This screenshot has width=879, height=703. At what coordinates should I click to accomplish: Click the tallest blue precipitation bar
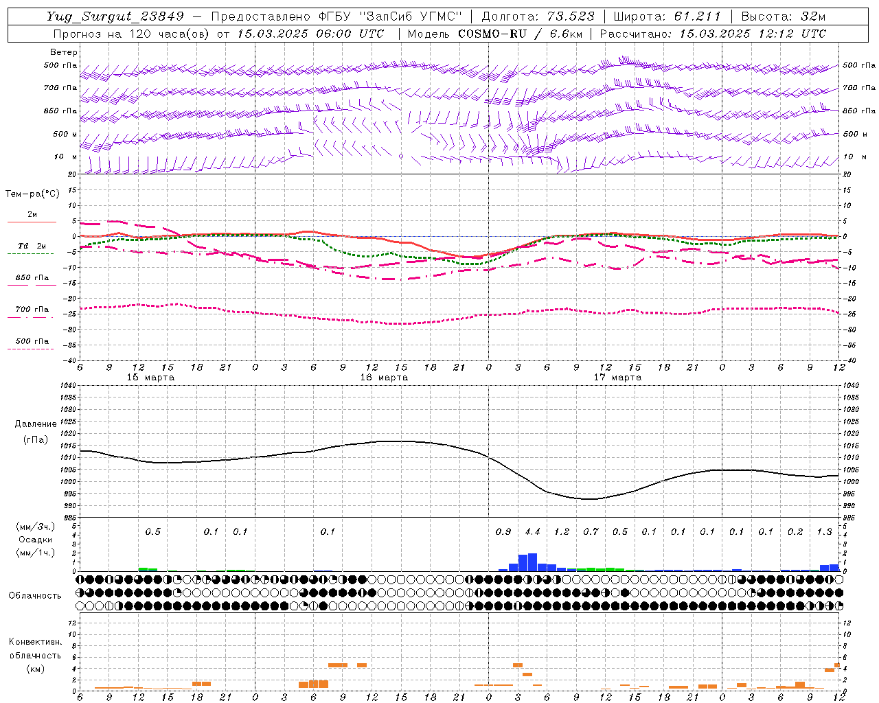point(532,562)
